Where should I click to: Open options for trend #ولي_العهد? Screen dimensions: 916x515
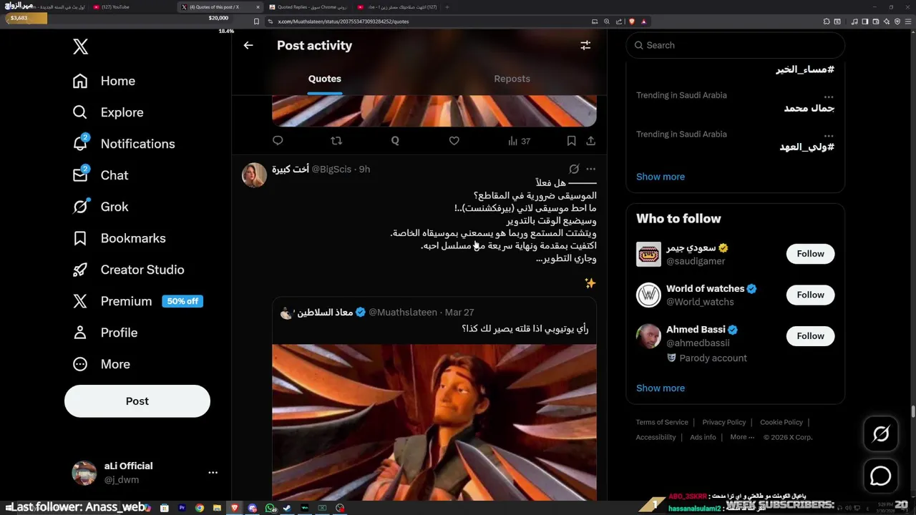pyautogui.click(x=829, y=134)
